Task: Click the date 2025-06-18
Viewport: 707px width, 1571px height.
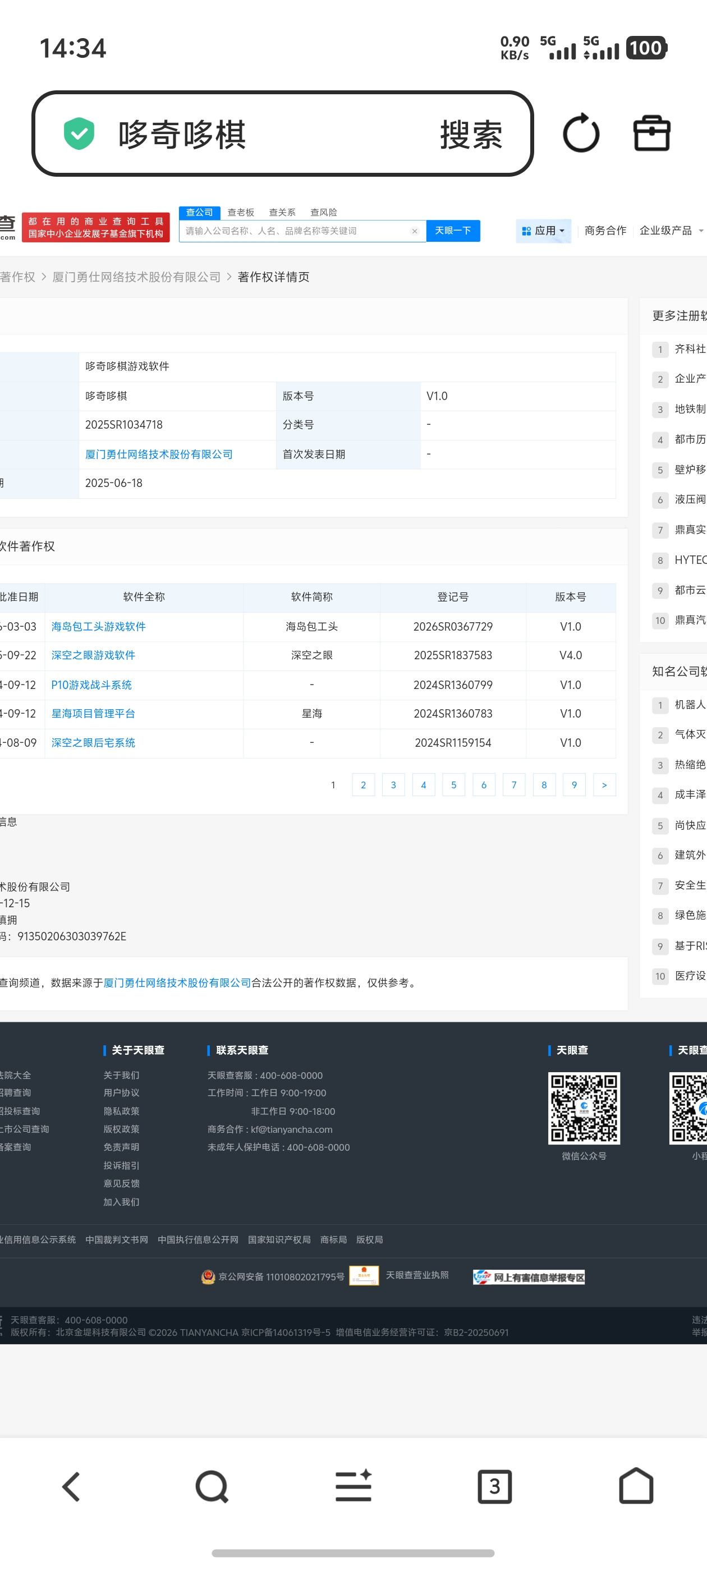Action: coord(113,483)
